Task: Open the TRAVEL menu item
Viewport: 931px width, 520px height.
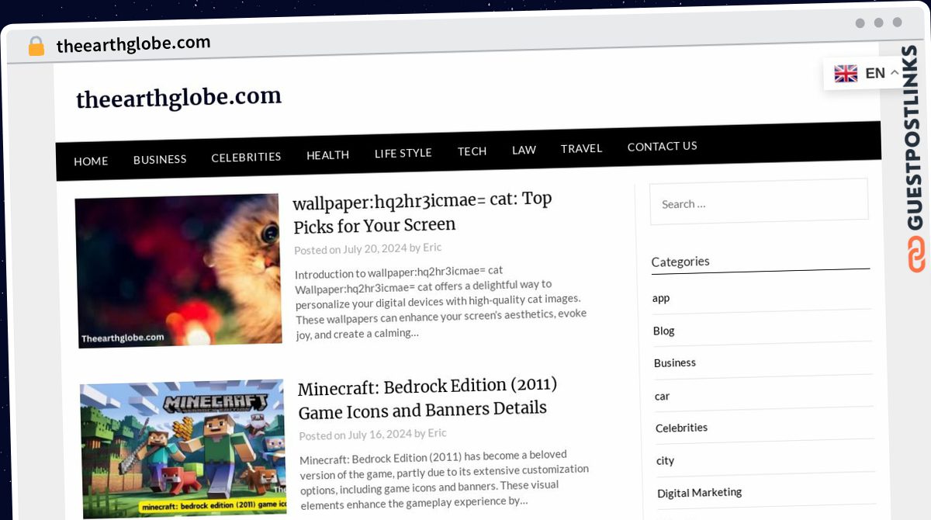Action: 581,148
